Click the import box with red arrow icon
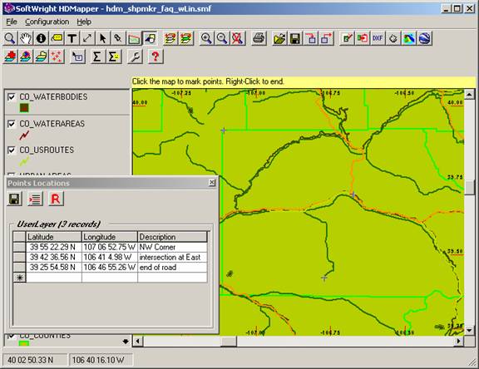Screen dimensions: 479x369 [x=311, y=38]
